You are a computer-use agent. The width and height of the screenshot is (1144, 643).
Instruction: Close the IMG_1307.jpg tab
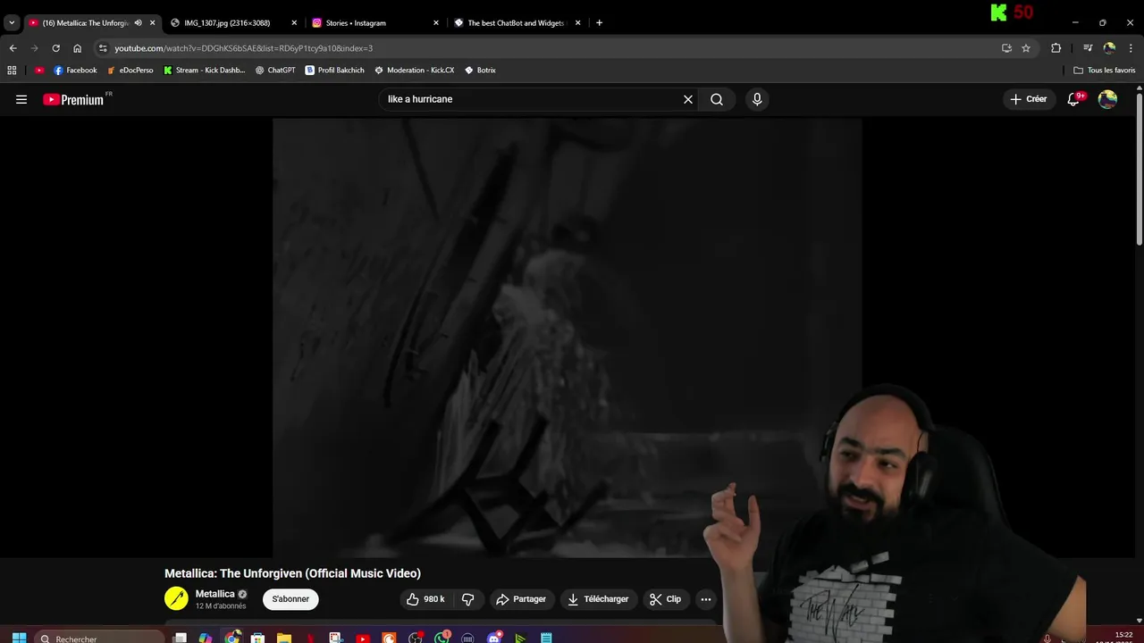[x=294, y=23]
